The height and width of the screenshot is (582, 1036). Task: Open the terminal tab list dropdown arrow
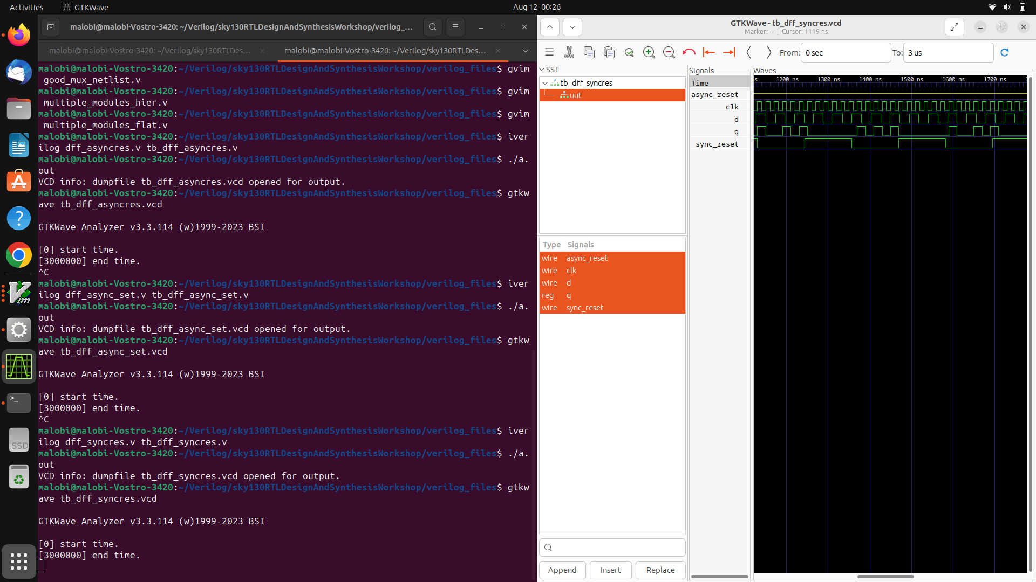(x=524, y=51)
